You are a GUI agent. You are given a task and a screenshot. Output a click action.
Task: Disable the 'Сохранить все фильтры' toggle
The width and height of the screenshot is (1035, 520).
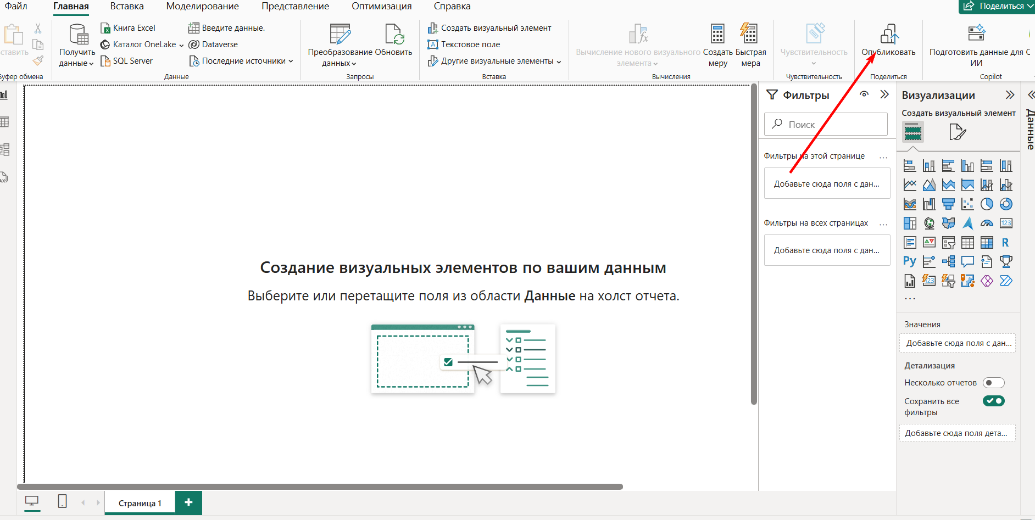pos(994,401)
